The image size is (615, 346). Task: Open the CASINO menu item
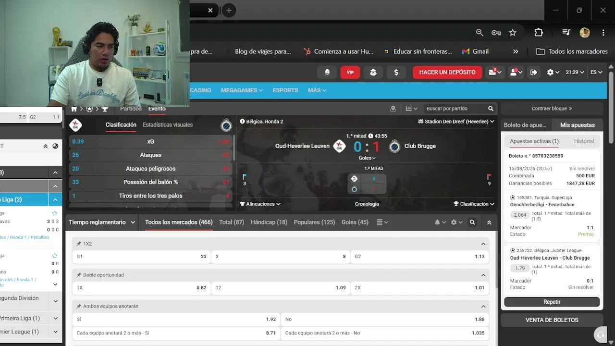coord(200,90)
